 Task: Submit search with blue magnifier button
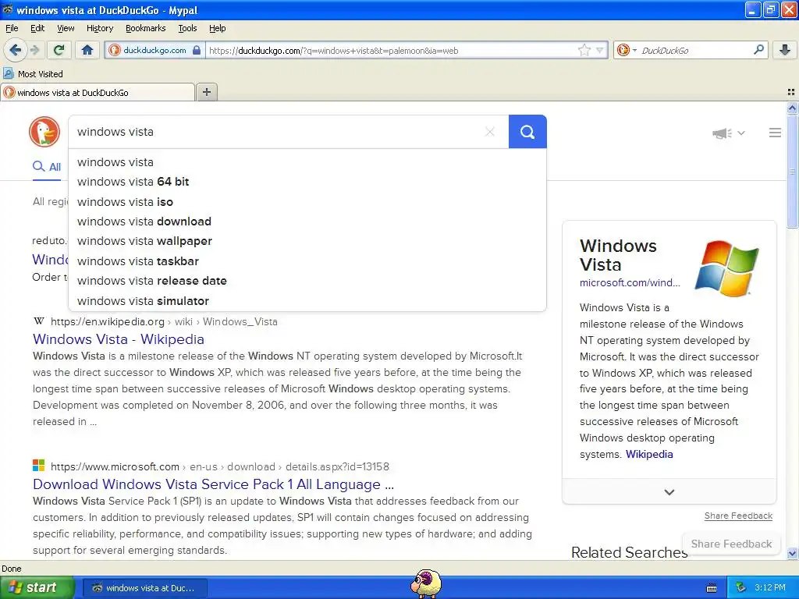pyautogui.click(x=527, y=132)
